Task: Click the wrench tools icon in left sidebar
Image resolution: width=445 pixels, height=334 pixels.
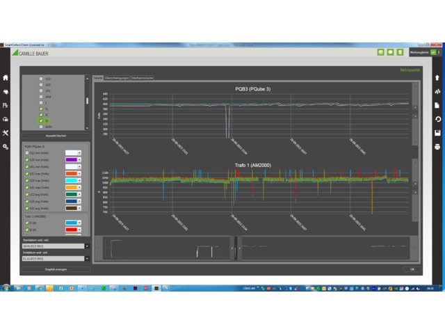Action: [6, 133]
